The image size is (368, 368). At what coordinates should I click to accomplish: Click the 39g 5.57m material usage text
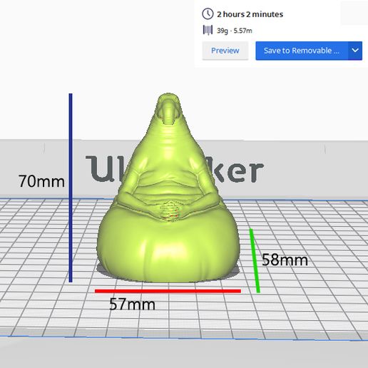(x=235, y=31)
